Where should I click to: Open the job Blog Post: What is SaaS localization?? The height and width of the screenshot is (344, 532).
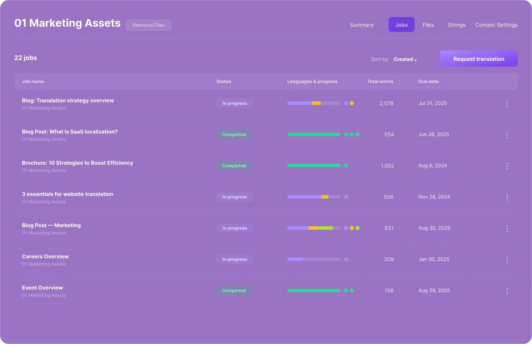coord(70,132)
